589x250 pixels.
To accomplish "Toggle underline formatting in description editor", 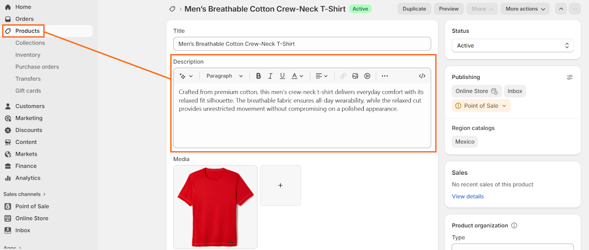I will (x=282, y=76).
